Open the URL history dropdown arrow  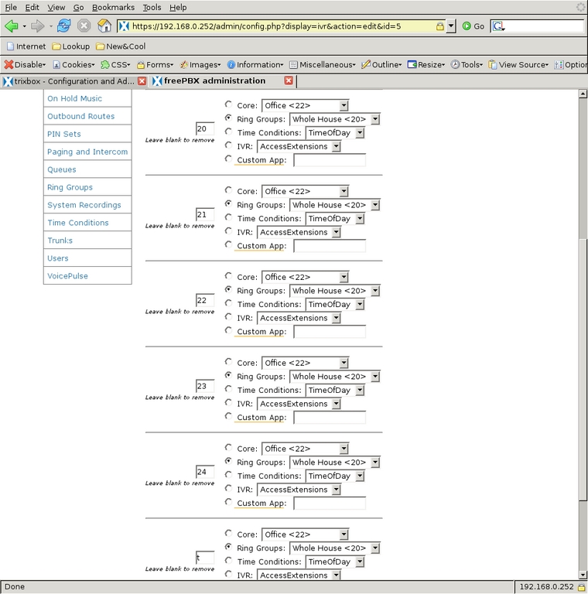coord(451,26)
